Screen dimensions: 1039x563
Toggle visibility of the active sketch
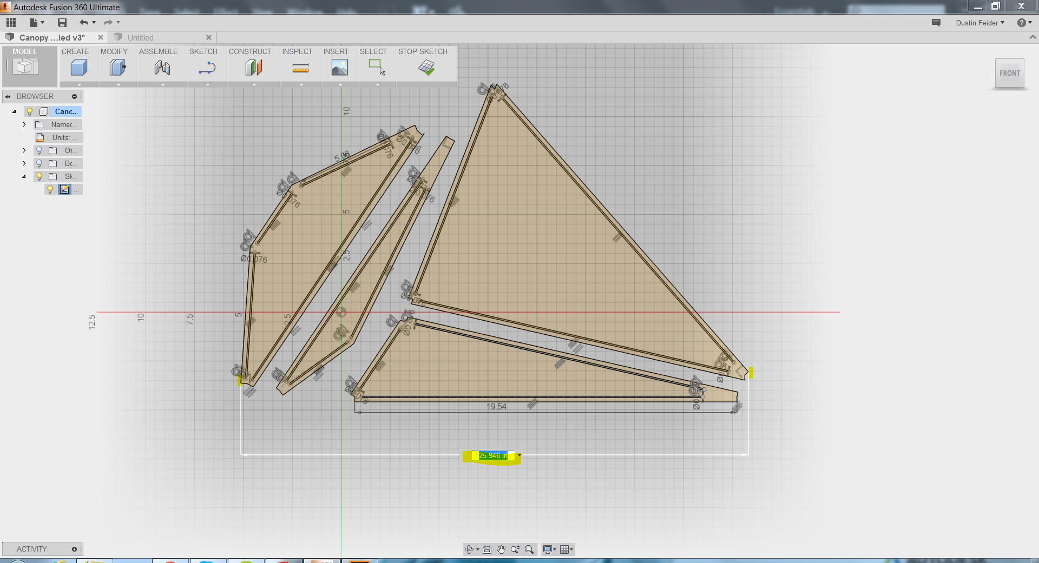50,189
